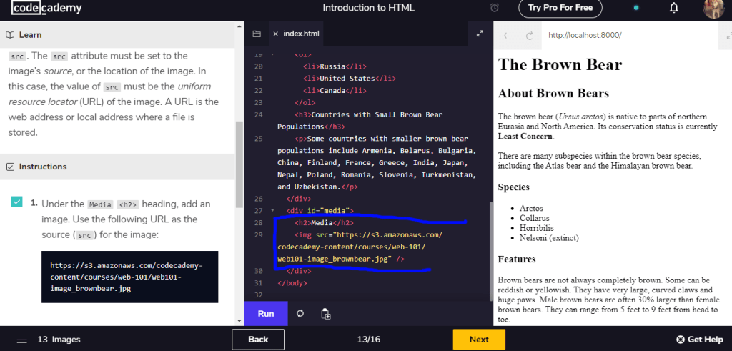The width and height of the screenshot is (732, 351).
Task: Close the index.html tab
Action: click(274, 34)
